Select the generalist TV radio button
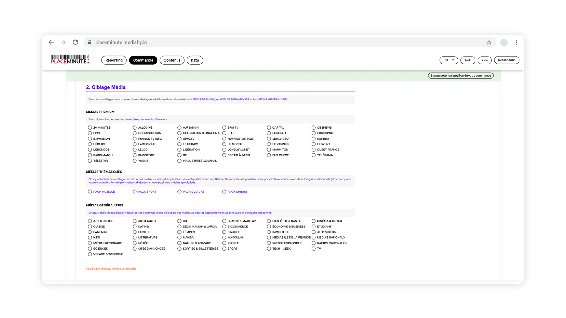The height and width of the screenshot is (318, 566). [x=314, y=249]
